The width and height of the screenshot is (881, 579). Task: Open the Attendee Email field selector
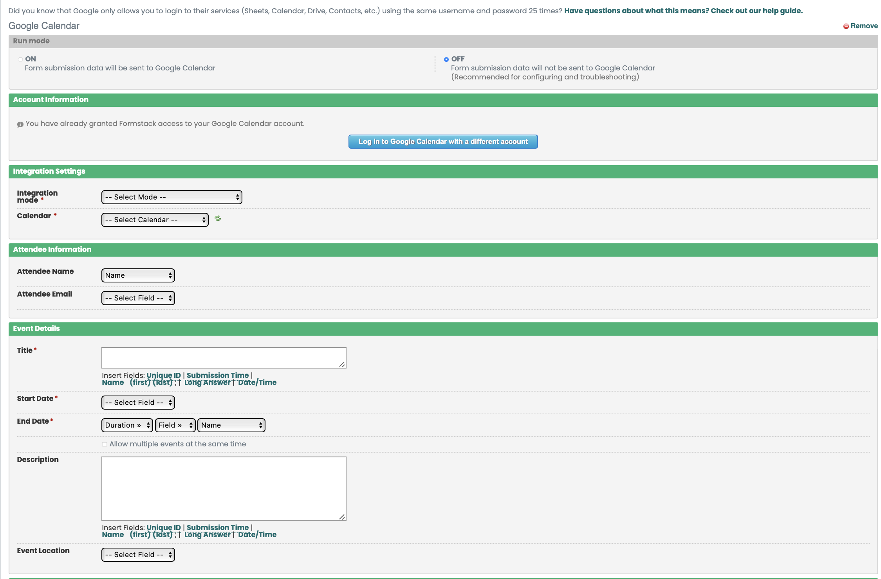point(137,298)
